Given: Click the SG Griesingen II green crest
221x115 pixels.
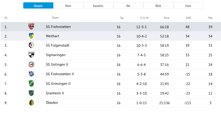Looking at the screenshot, I should (x=31, y=83).
